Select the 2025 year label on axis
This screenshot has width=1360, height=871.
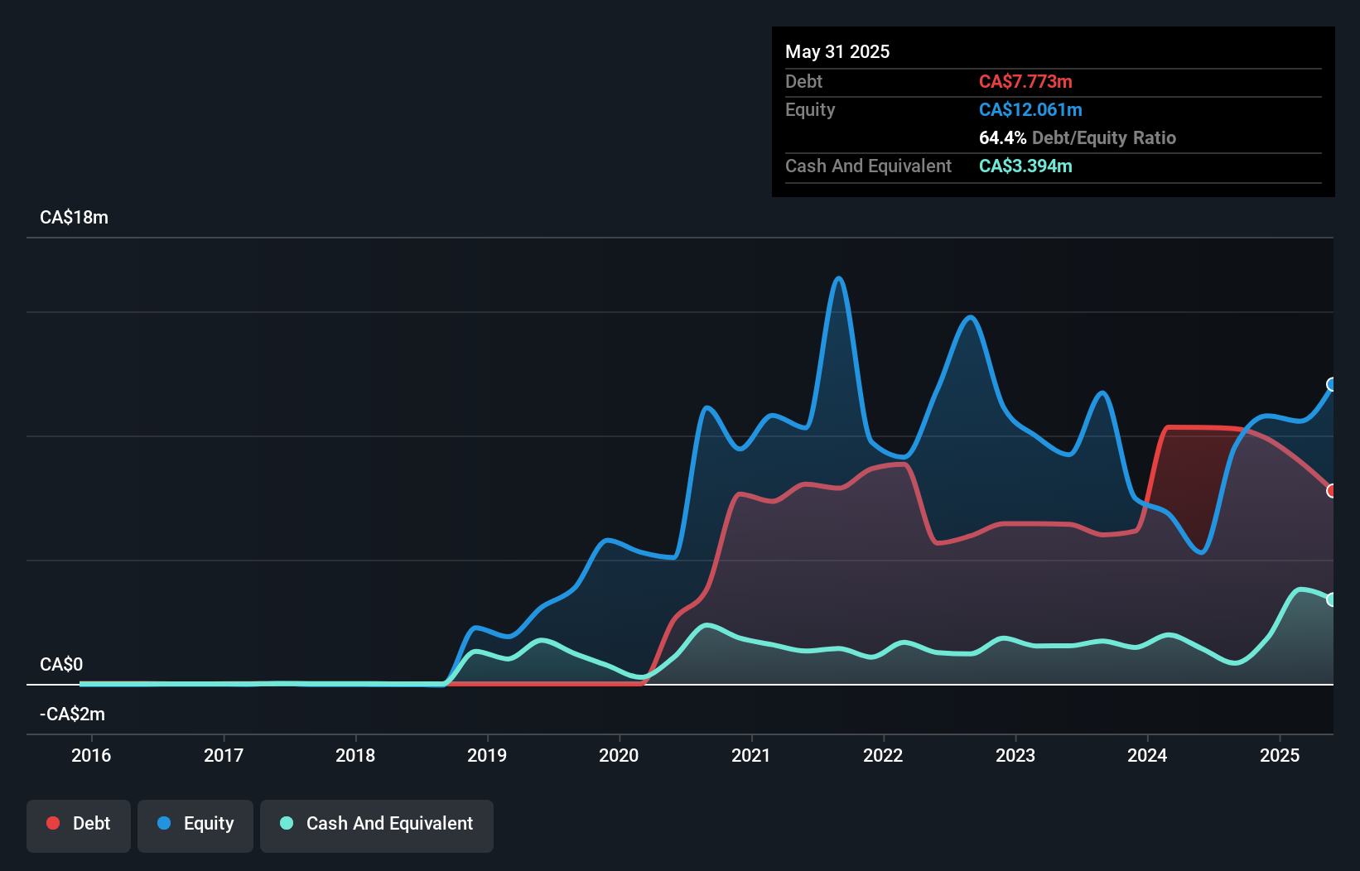pyautogui.click(x=1280, y=755)
